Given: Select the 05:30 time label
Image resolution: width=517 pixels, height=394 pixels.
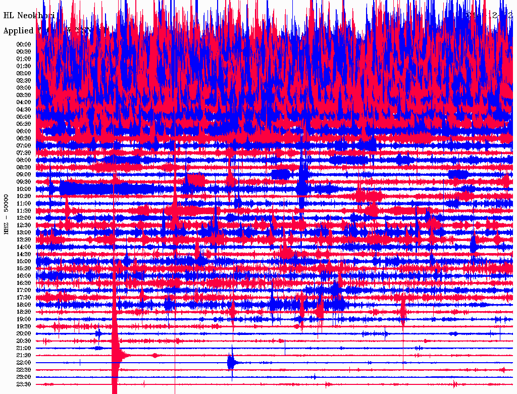Looking at the screenshot, I should click(x=24, y=124).
